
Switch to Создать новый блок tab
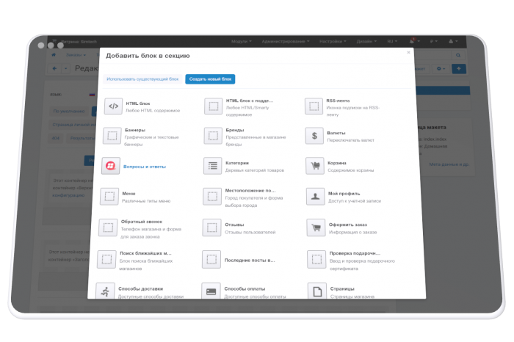coord(210,79)
